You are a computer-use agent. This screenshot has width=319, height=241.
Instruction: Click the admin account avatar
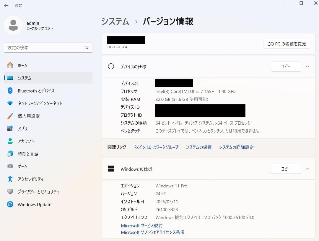pos(13,25)
